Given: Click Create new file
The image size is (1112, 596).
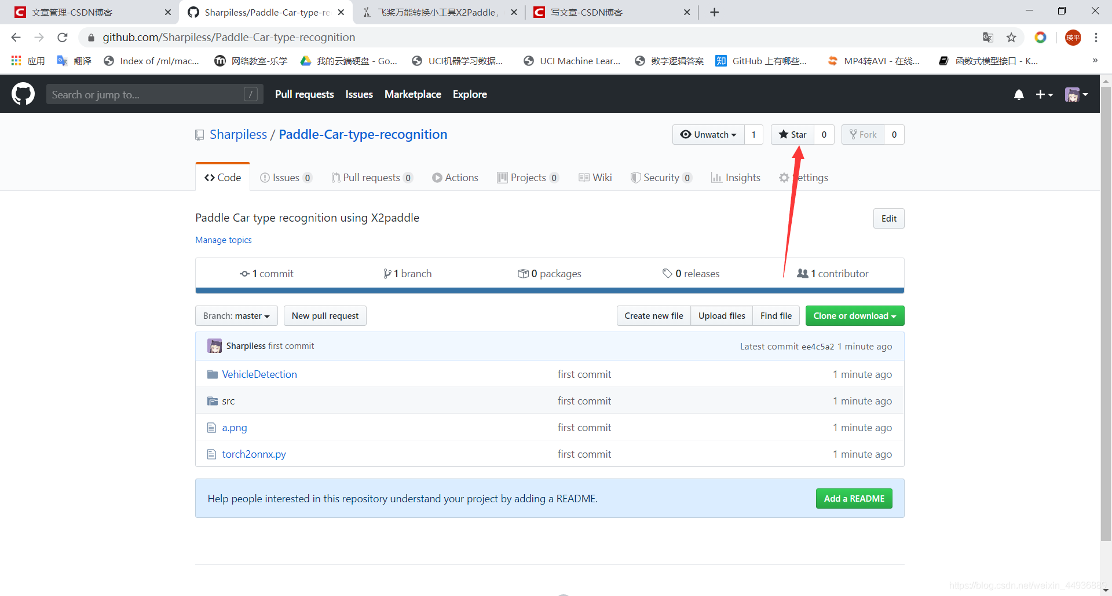Looking at the screenshot, I should [x=654, y=316].
